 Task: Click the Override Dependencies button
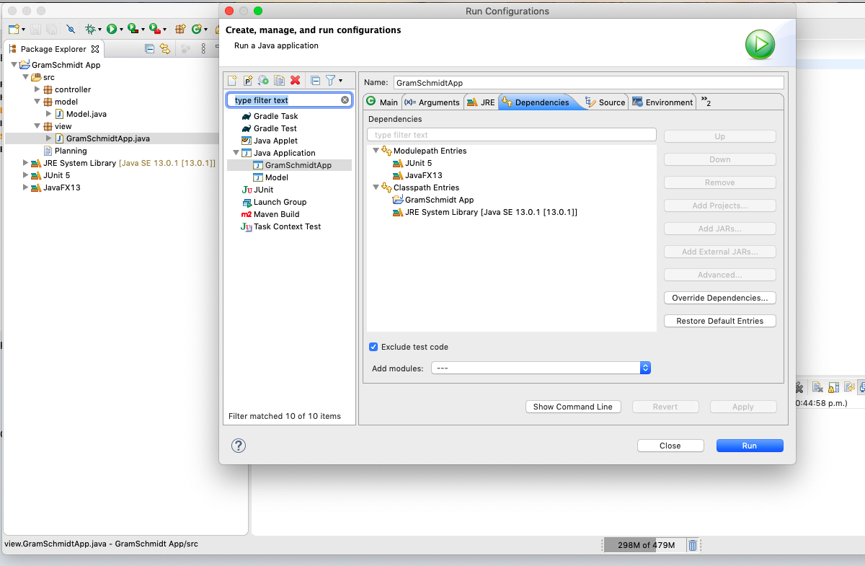[719, 298]
